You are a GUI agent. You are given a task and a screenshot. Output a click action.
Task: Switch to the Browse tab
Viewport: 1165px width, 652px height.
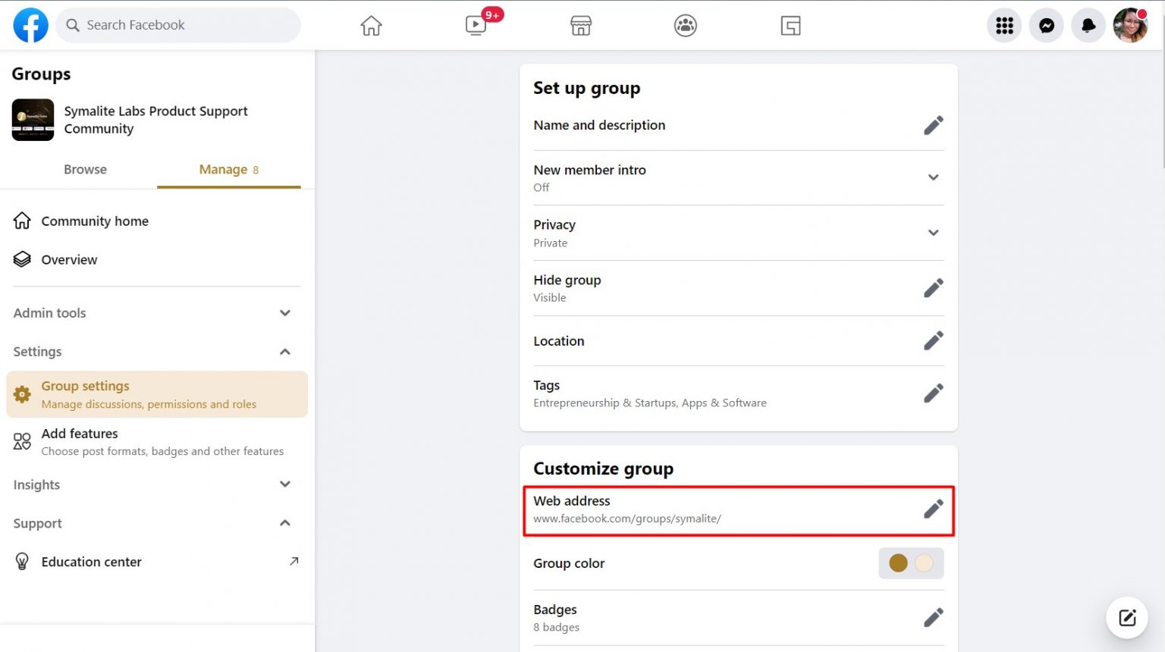click(85, 169)
